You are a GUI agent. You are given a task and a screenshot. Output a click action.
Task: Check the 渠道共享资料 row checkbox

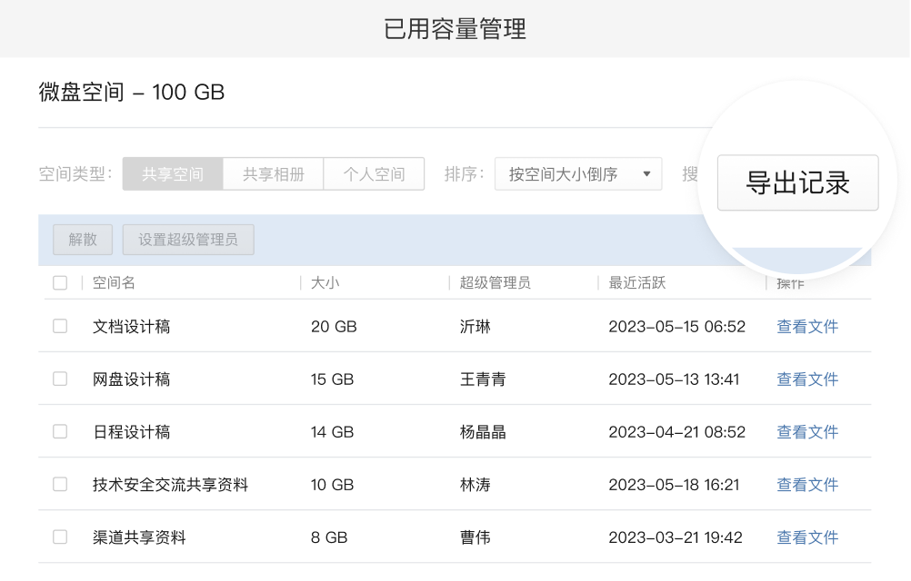click(60, 537)
